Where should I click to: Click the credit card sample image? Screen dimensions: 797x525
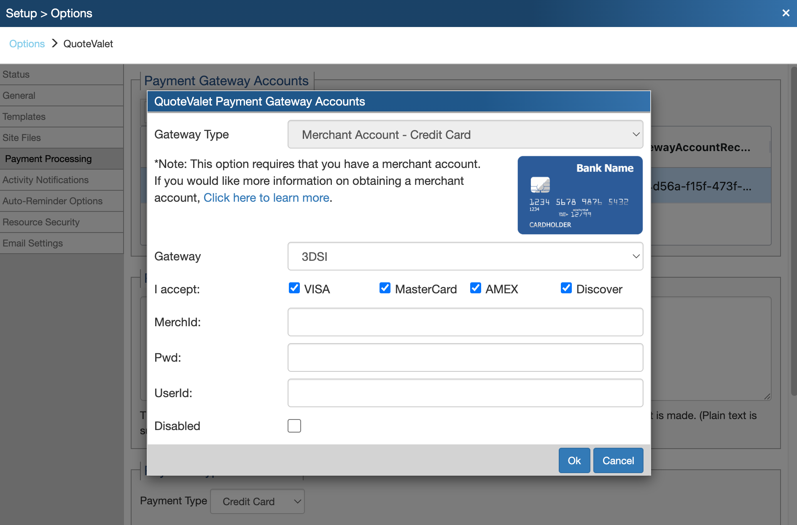click(580, 195)
